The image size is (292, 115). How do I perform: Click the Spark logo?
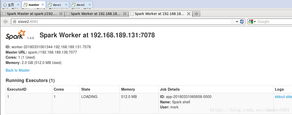click(x=15, y=35)
